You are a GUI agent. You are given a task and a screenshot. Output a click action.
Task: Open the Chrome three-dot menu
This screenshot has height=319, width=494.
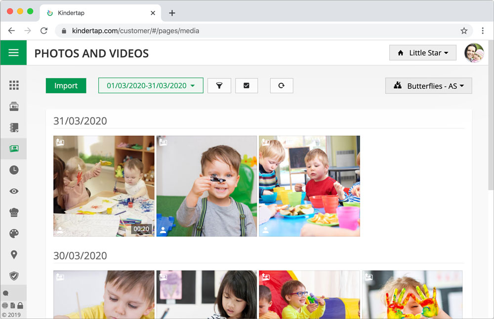point(483,31)
